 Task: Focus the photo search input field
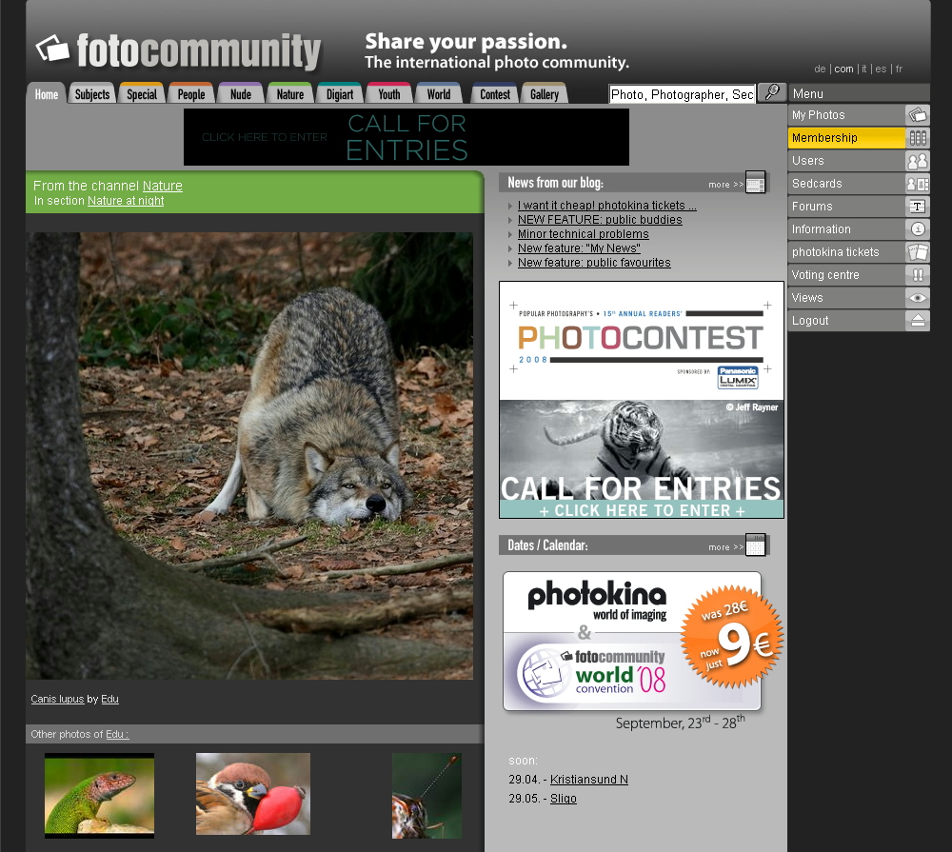[682, 94]
